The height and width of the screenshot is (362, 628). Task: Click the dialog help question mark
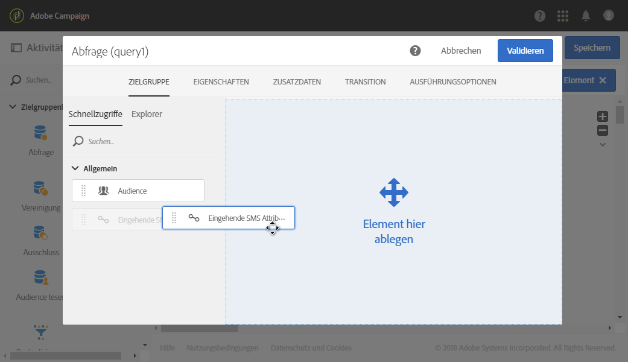click(415, 51)
